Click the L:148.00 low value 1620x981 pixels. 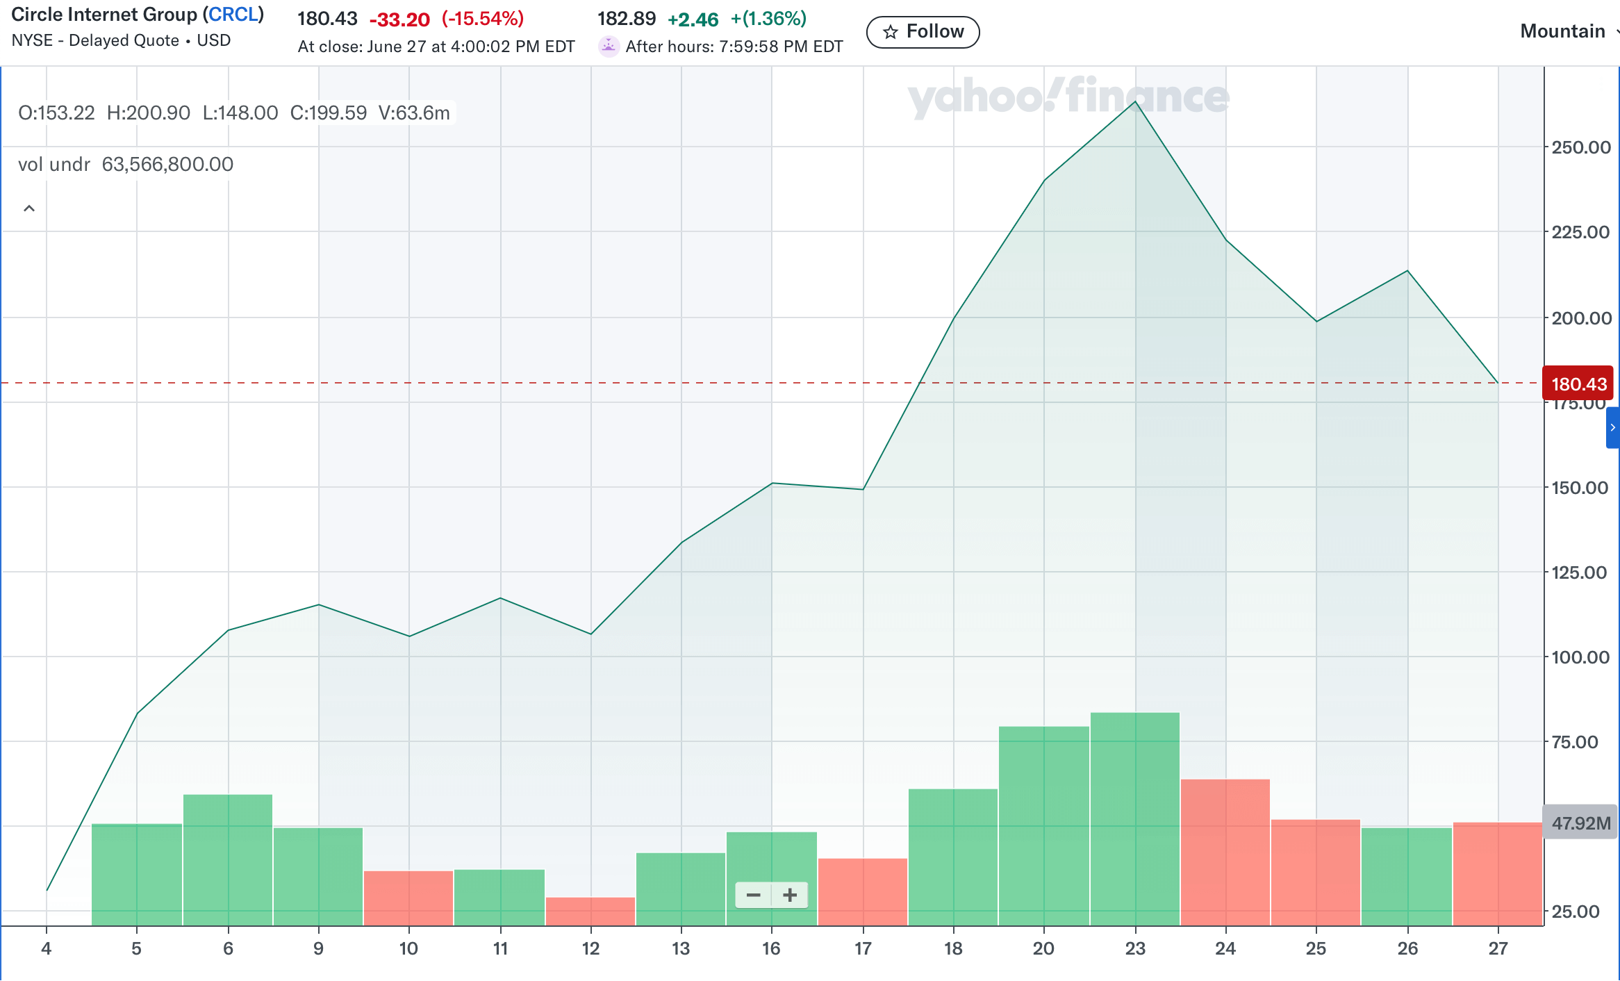coord(240,113)
